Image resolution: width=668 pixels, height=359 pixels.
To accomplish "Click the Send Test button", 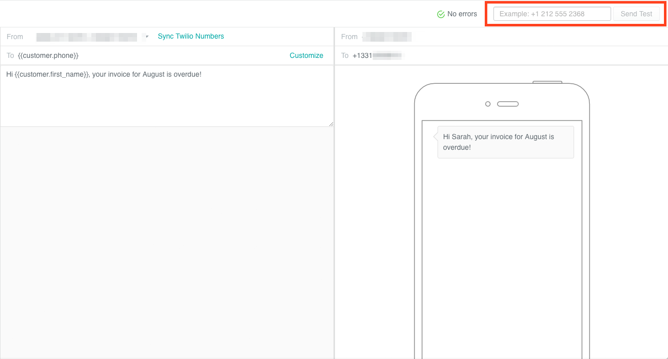I will click(x=637, y=14).
